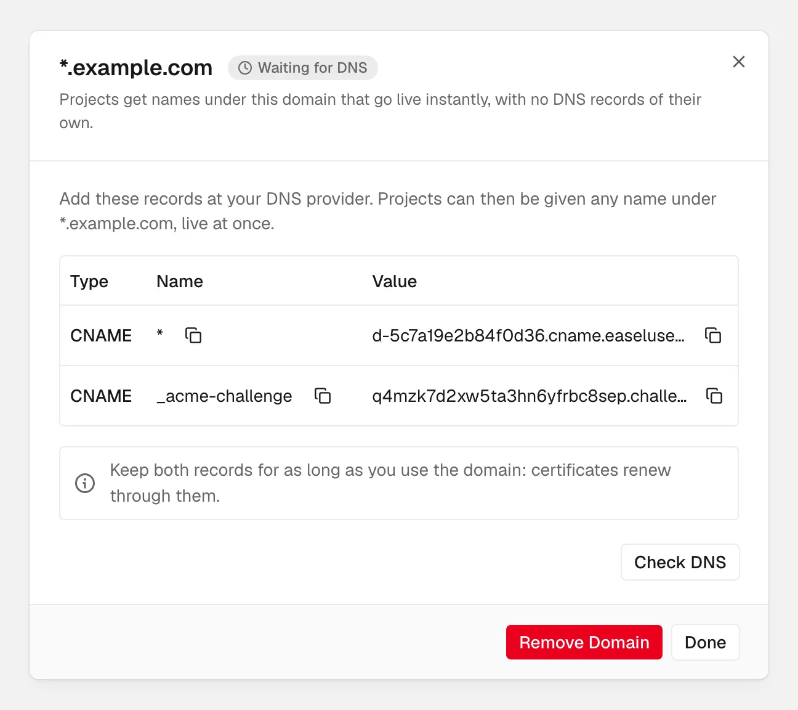This screenshot has height=710, width=798.
Task: Click the CNAME type in the wildcard row
Action: (x=101, y=335)
